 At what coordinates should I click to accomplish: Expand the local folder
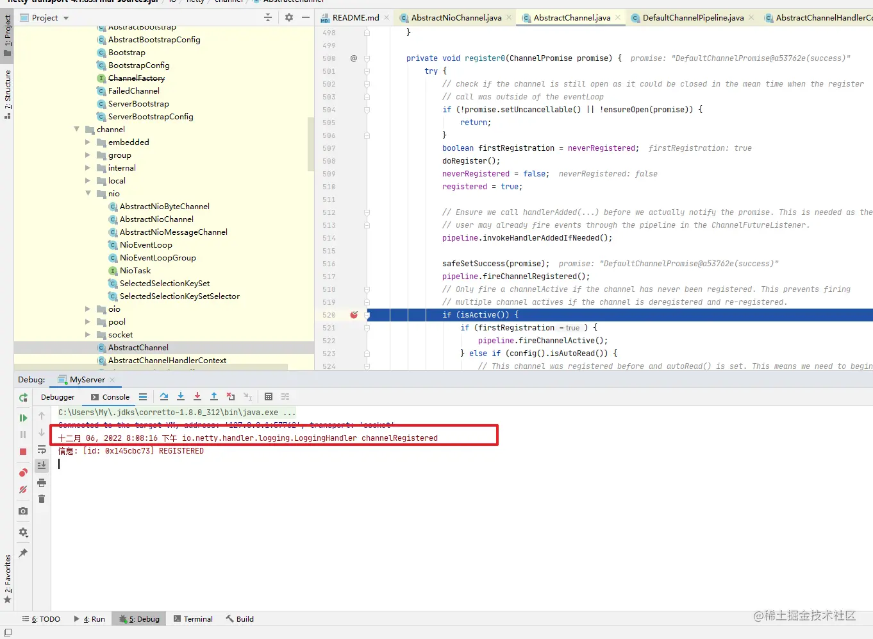[x=88, y=181]
